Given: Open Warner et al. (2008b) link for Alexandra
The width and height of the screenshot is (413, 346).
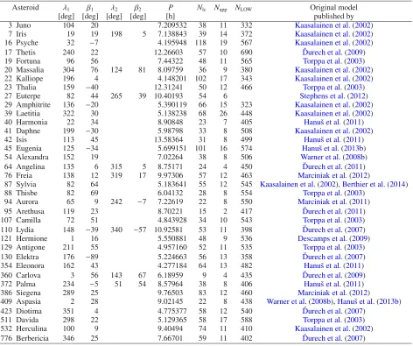Looking at the screenshot, I should pyautogui.click(x=333, y=158).
